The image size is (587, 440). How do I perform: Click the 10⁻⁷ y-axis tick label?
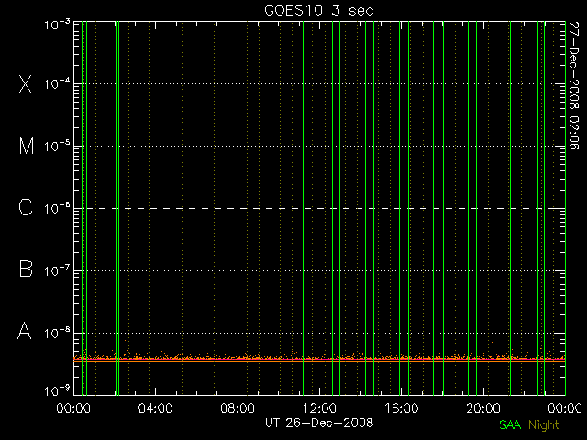(x=57, y=270)
